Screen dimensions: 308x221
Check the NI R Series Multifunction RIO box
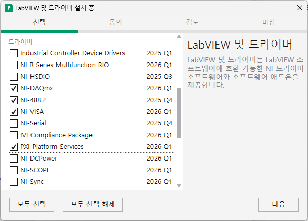[14, 65]
